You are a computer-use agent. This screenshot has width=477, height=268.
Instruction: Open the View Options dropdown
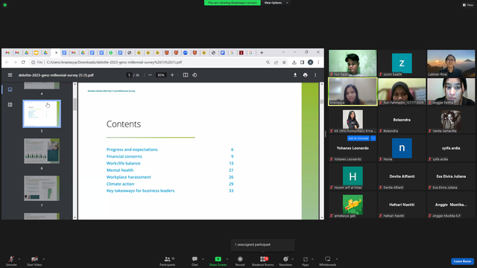click(x=276, y=3)
